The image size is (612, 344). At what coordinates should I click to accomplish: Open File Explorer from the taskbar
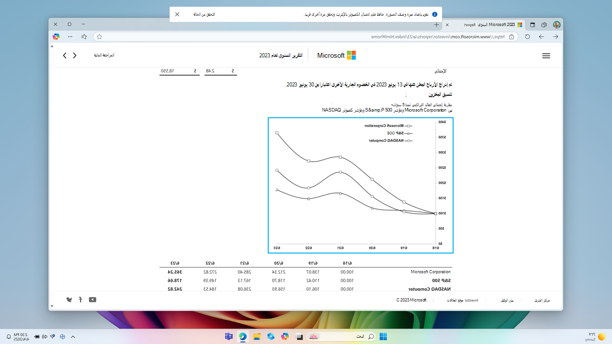pos(257,336)
